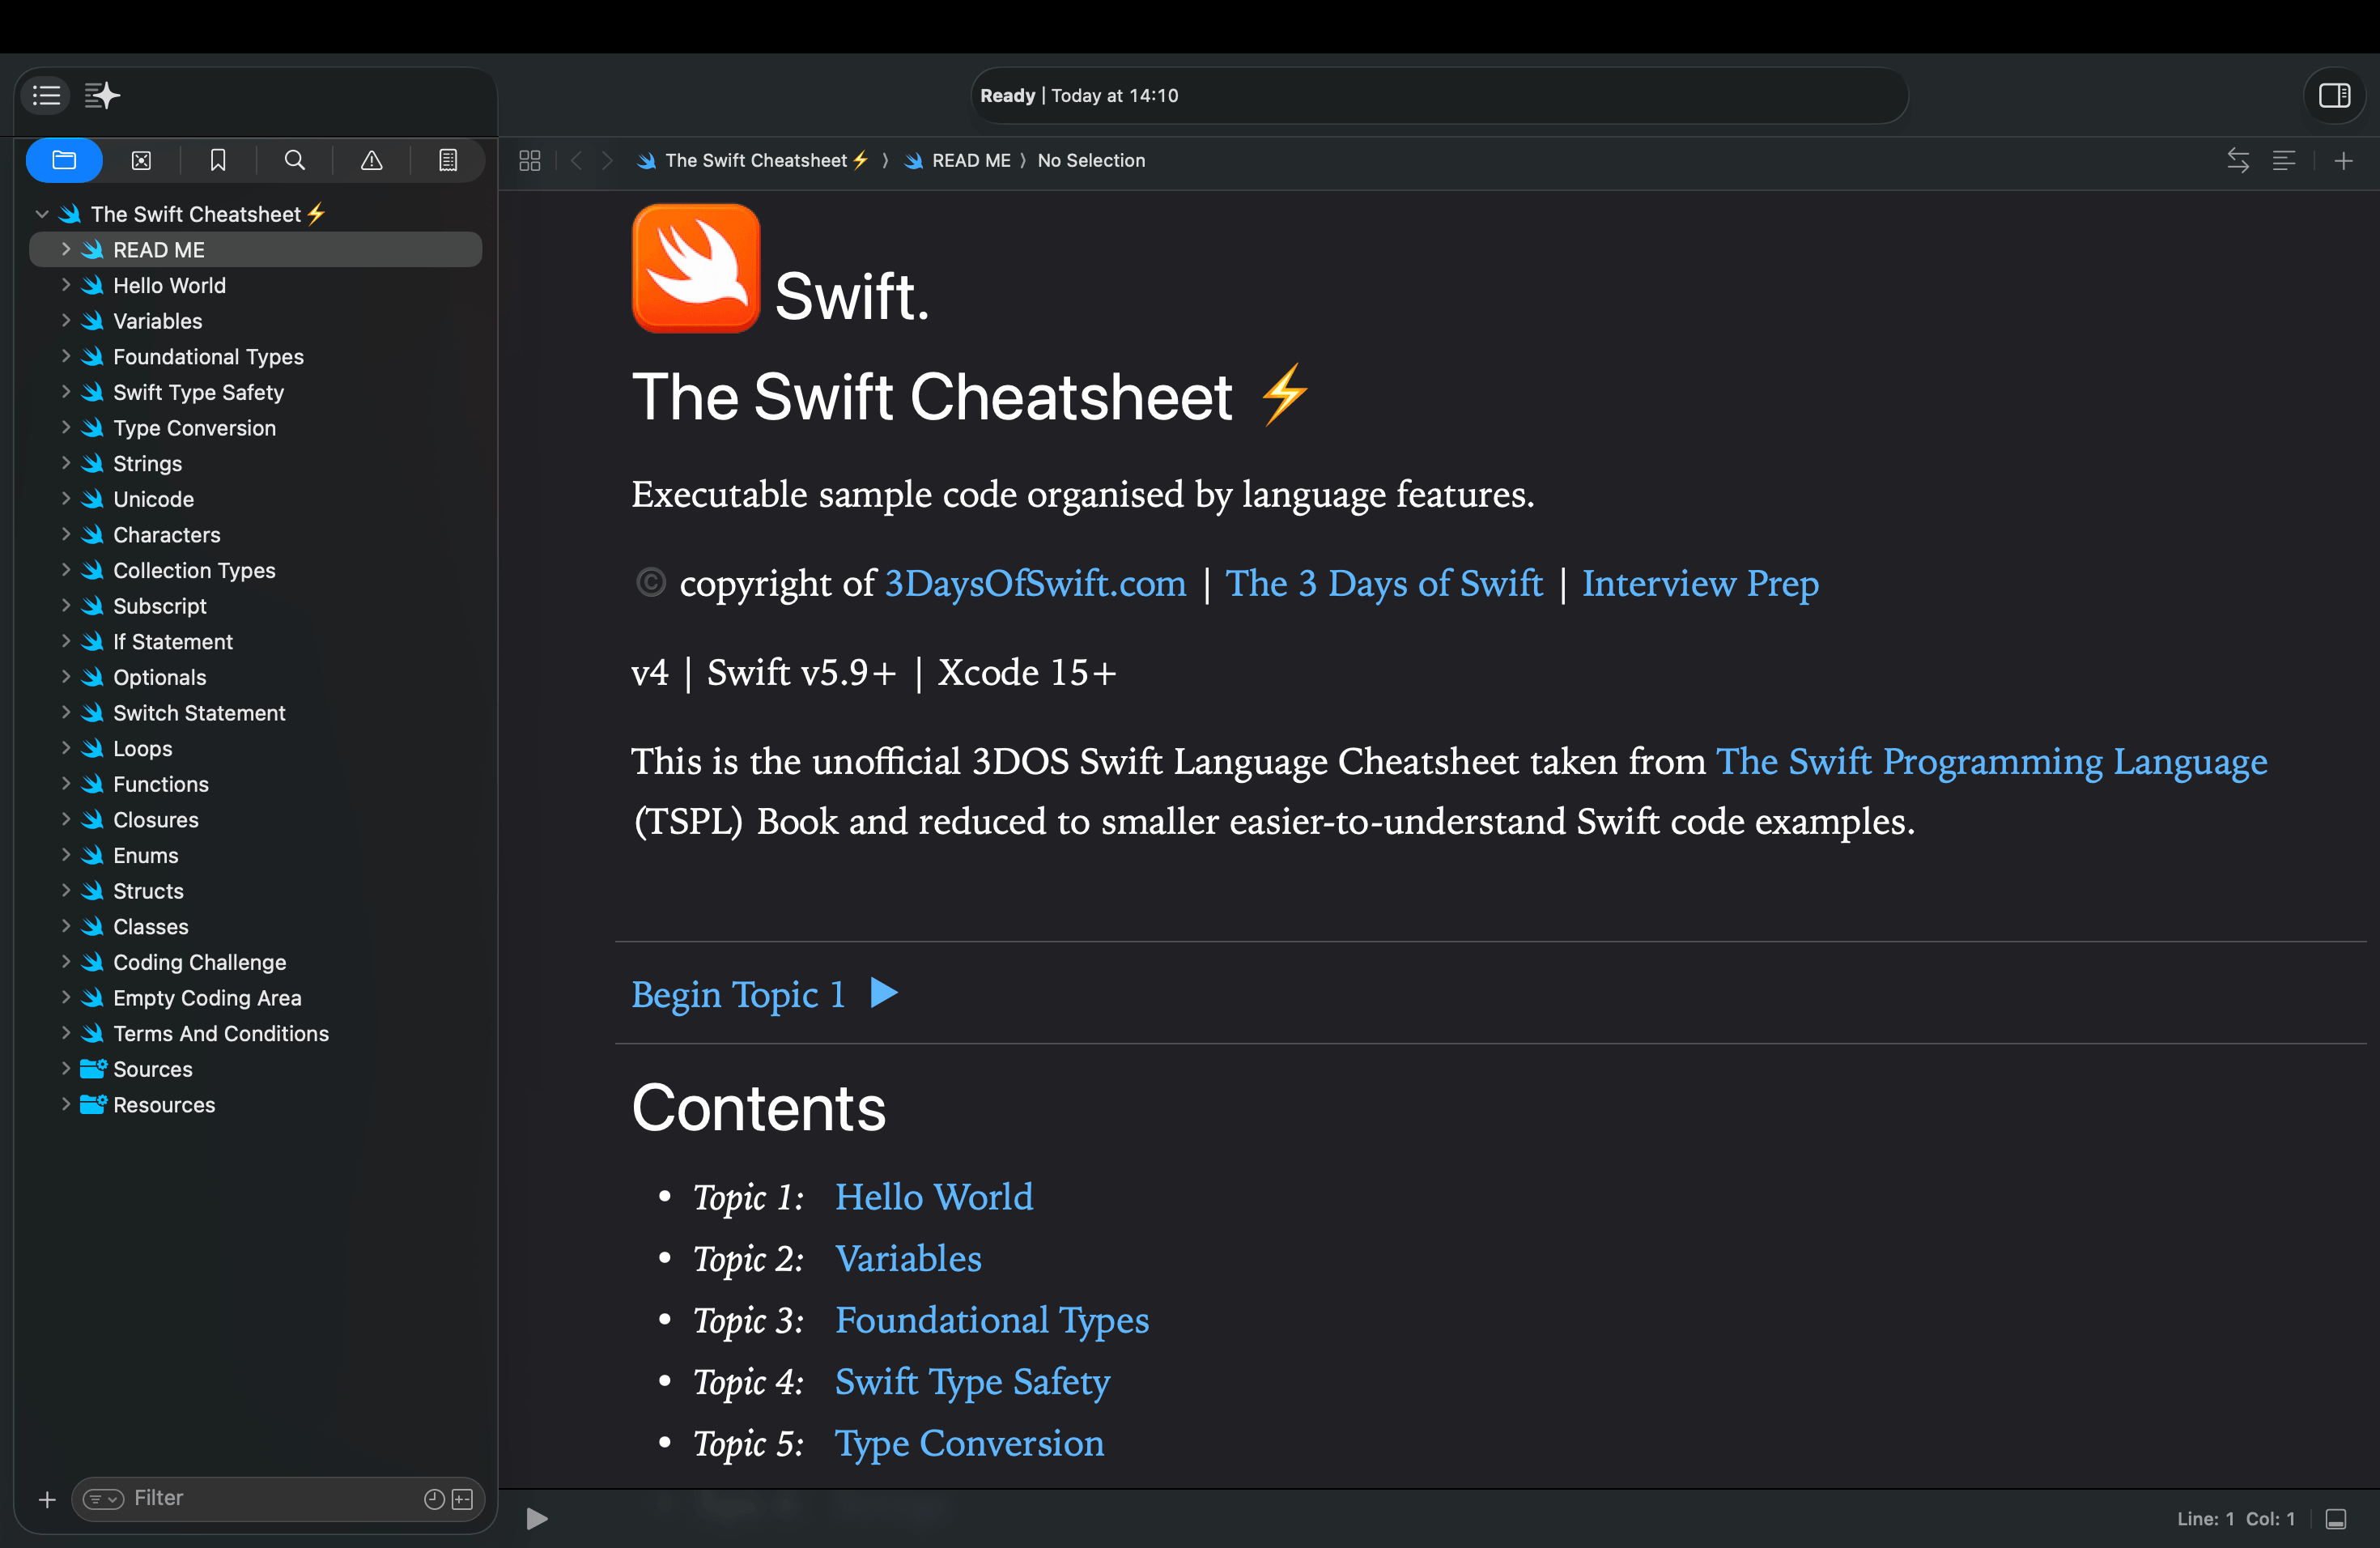Image resolution: width=2380 pixels, height=1548 pixels.
Task: Click the back navigation chevron above the editor
Action: point(577,160)
